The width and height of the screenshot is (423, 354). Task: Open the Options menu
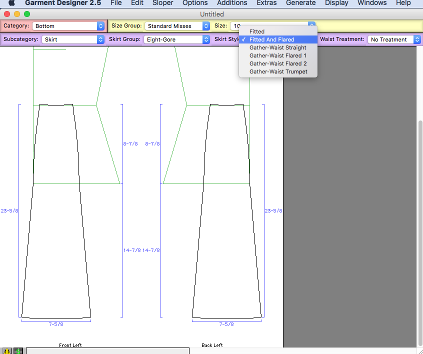coord(195,3)
